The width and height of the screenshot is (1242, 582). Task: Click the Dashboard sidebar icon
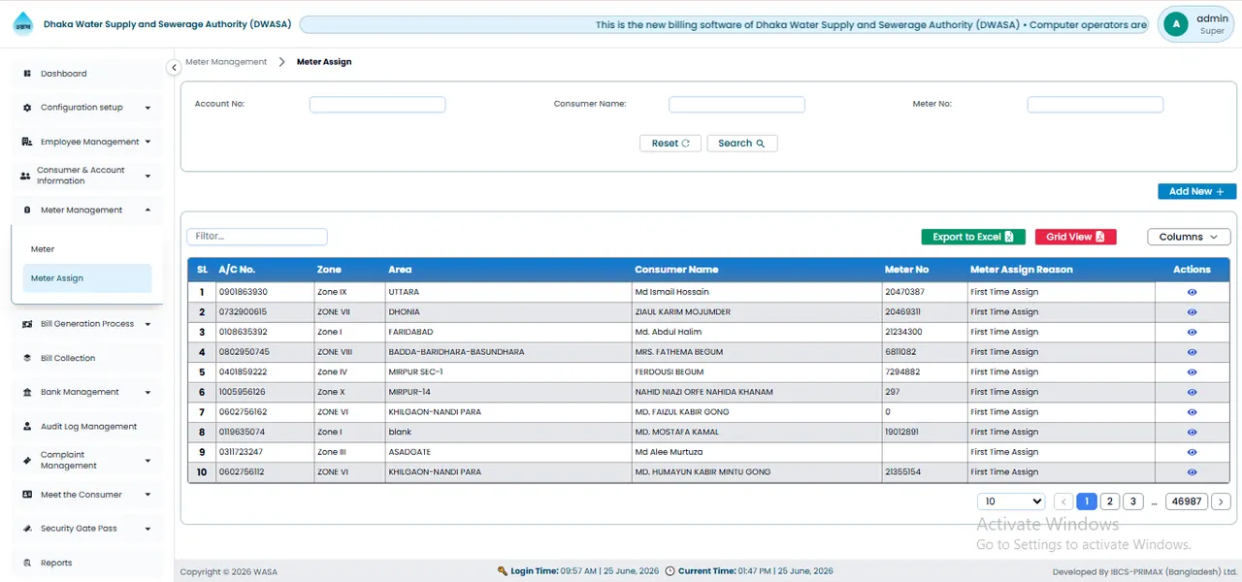click(x=27, y=74)
